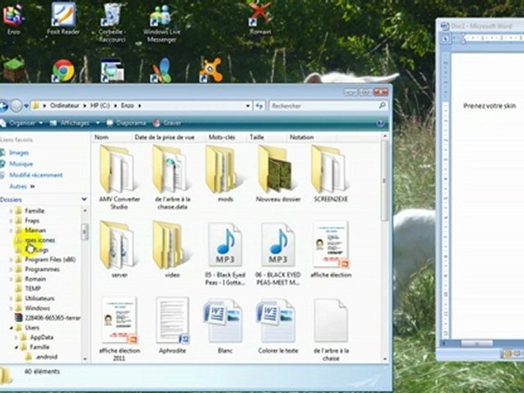Image resolution: width=524 pixels, height=393 pixels.
Task: Open the Affichages dropdown arrow
Action: (x=98, y=123)
